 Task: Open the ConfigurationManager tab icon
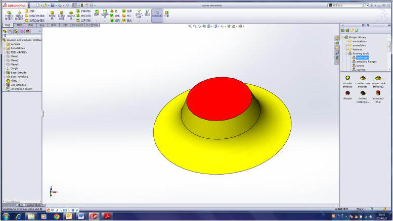(16, 31)
